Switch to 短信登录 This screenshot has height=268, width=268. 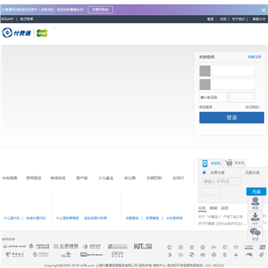click(205, 107)
